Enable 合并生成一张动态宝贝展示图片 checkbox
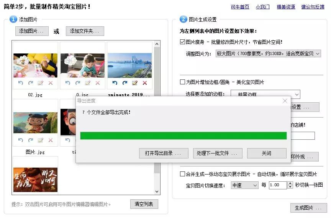Image resolution: width=331 pixels, height=218 pixels. (x=182, y=174)
